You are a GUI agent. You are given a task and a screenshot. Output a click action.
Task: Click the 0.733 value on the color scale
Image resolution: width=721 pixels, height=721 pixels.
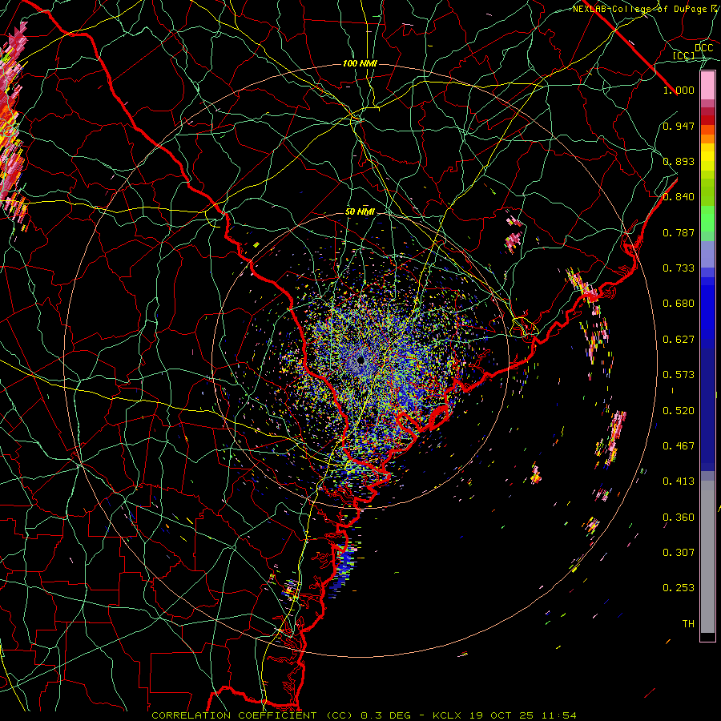679,268
